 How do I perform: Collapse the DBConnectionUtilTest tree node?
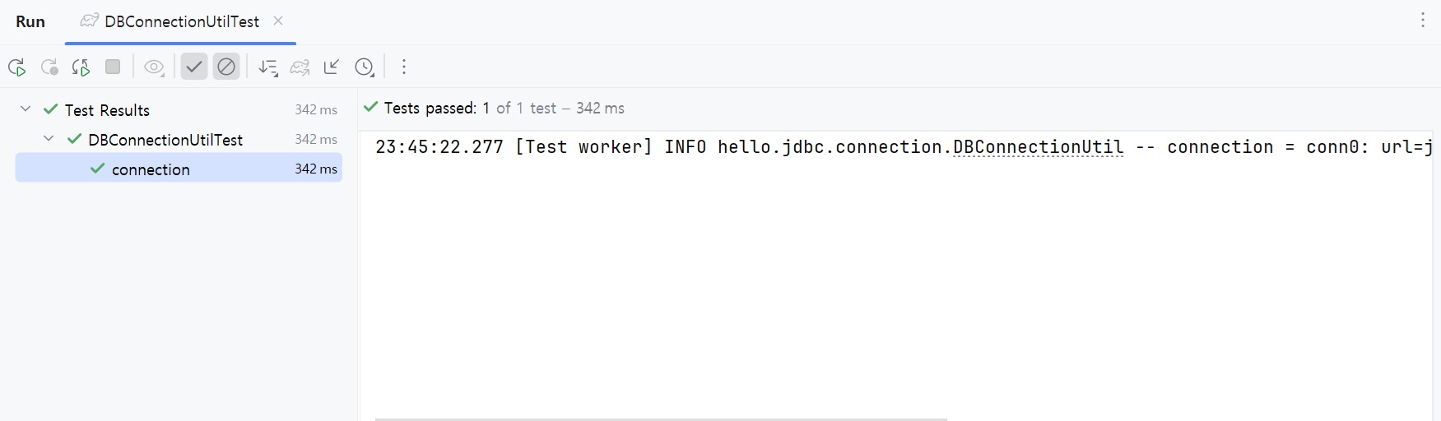pyautogui.click(x=49, y=139)
